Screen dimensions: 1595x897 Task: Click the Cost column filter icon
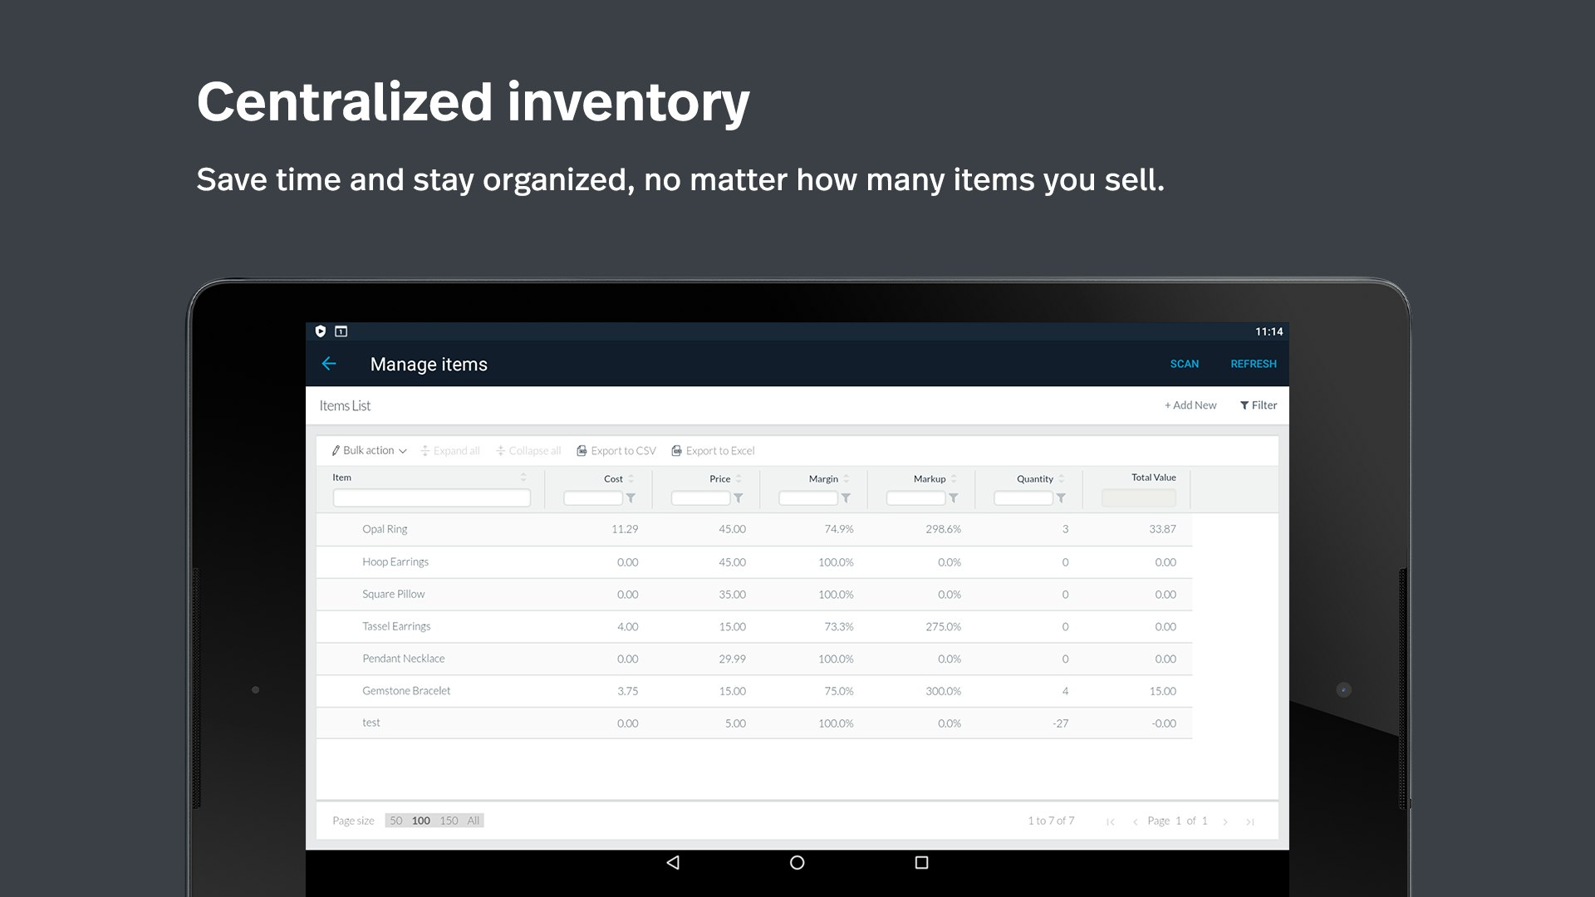point(631,498)
